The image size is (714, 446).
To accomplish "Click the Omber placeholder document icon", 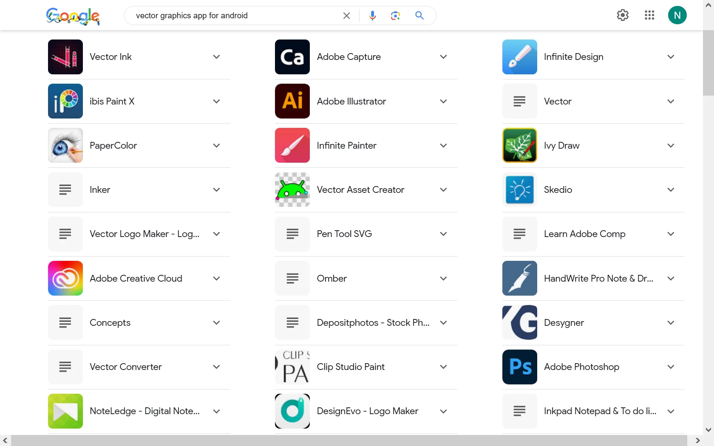I will pos(292,278).
